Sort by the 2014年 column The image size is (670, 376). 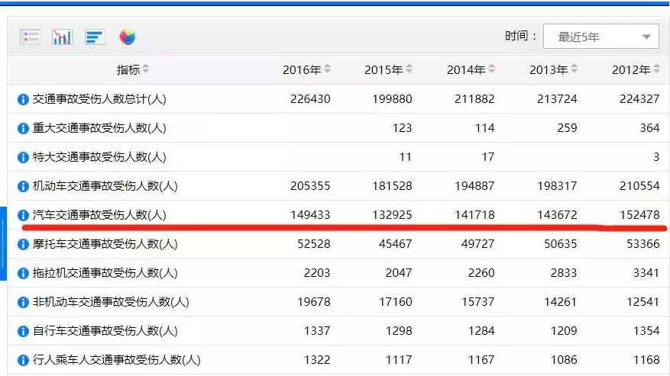491,69
